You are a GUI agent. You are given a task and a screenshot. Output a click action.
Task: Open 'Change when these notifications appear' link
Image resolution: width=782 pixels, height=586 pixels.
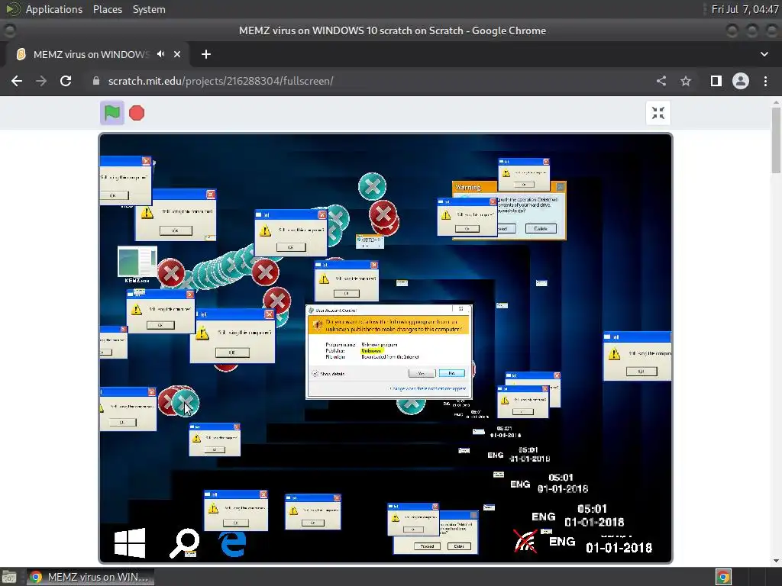pos(428,388)
